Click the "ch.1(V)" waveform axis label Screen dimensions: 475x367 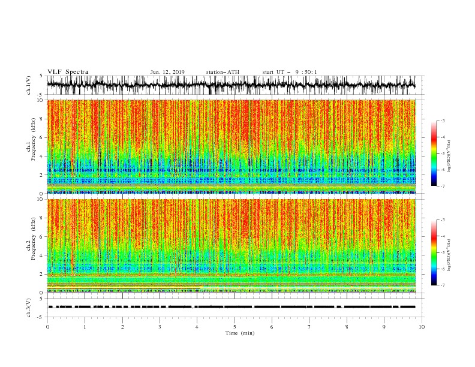pyautogui.click(x=29, y=85)
